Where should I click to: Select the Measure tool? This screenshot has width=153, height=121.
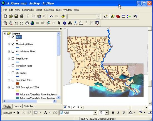pos(81,23)
